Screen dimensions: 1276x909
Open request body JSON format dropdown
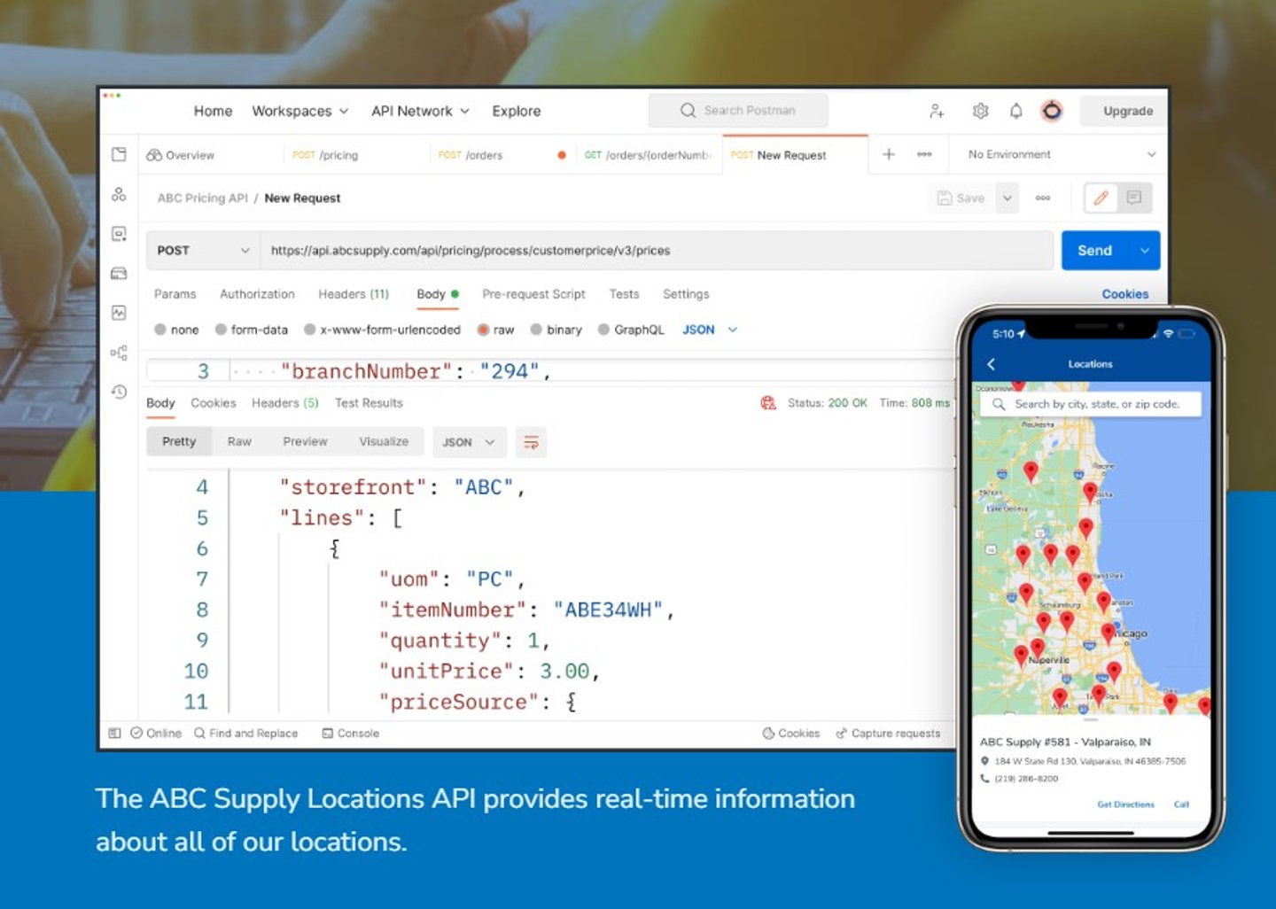click(710, 330)
